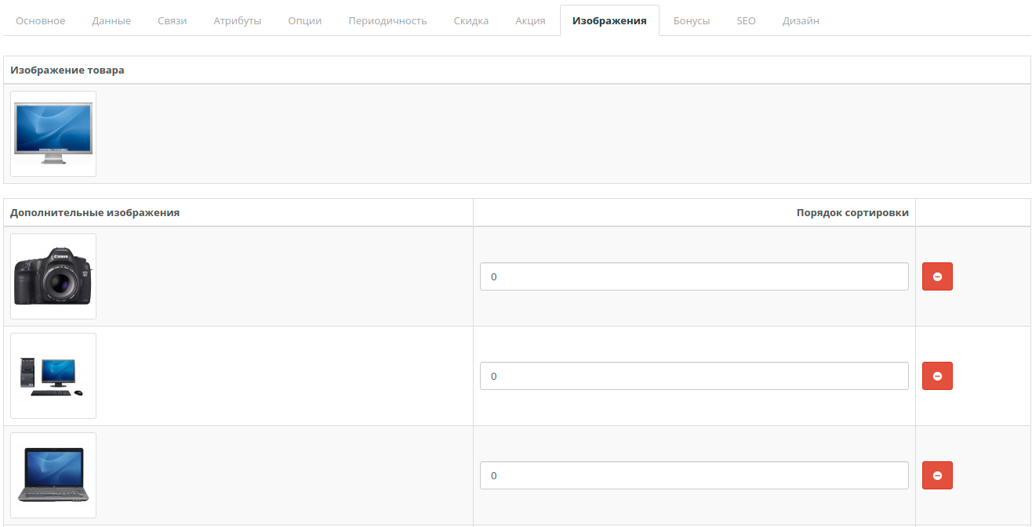Change the Canon camera thumbnail image
The image size is (1032, 527).
pos(53,276)
